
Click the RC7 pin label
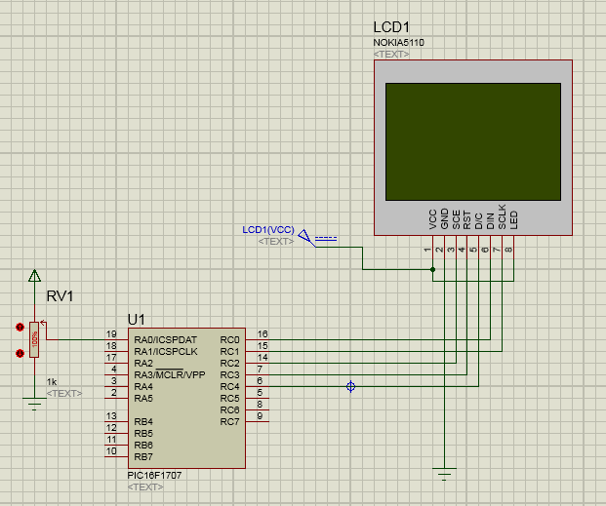[x=230, y=421]
